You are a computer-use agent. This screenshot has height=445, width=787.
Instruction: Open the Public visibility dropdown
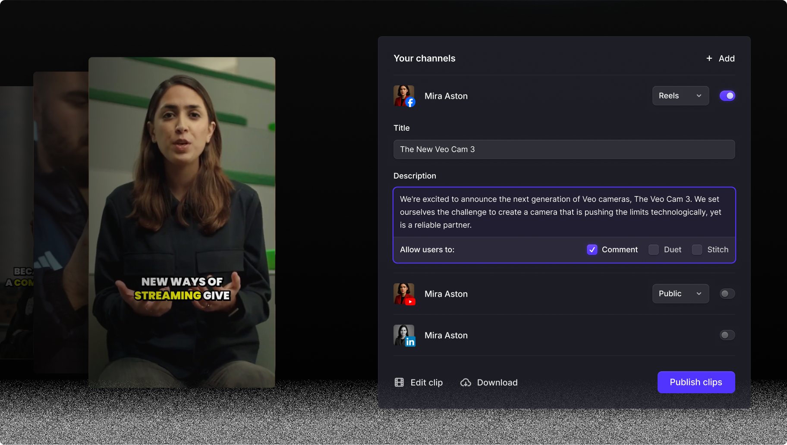[x=680, y=294]
